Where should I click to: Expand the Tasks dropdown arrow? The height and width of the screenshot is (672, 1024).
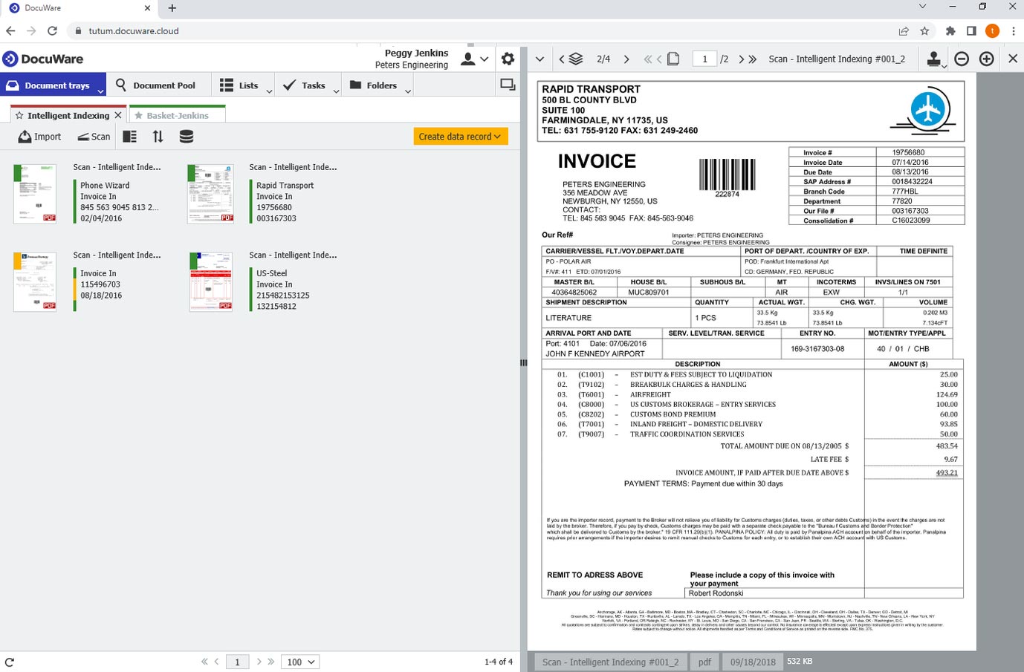click(x=336, y=91)
